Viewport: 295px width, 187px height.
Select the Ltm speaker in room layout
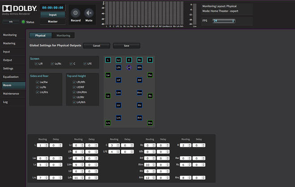pyautogui.click(x=118, y=93)
